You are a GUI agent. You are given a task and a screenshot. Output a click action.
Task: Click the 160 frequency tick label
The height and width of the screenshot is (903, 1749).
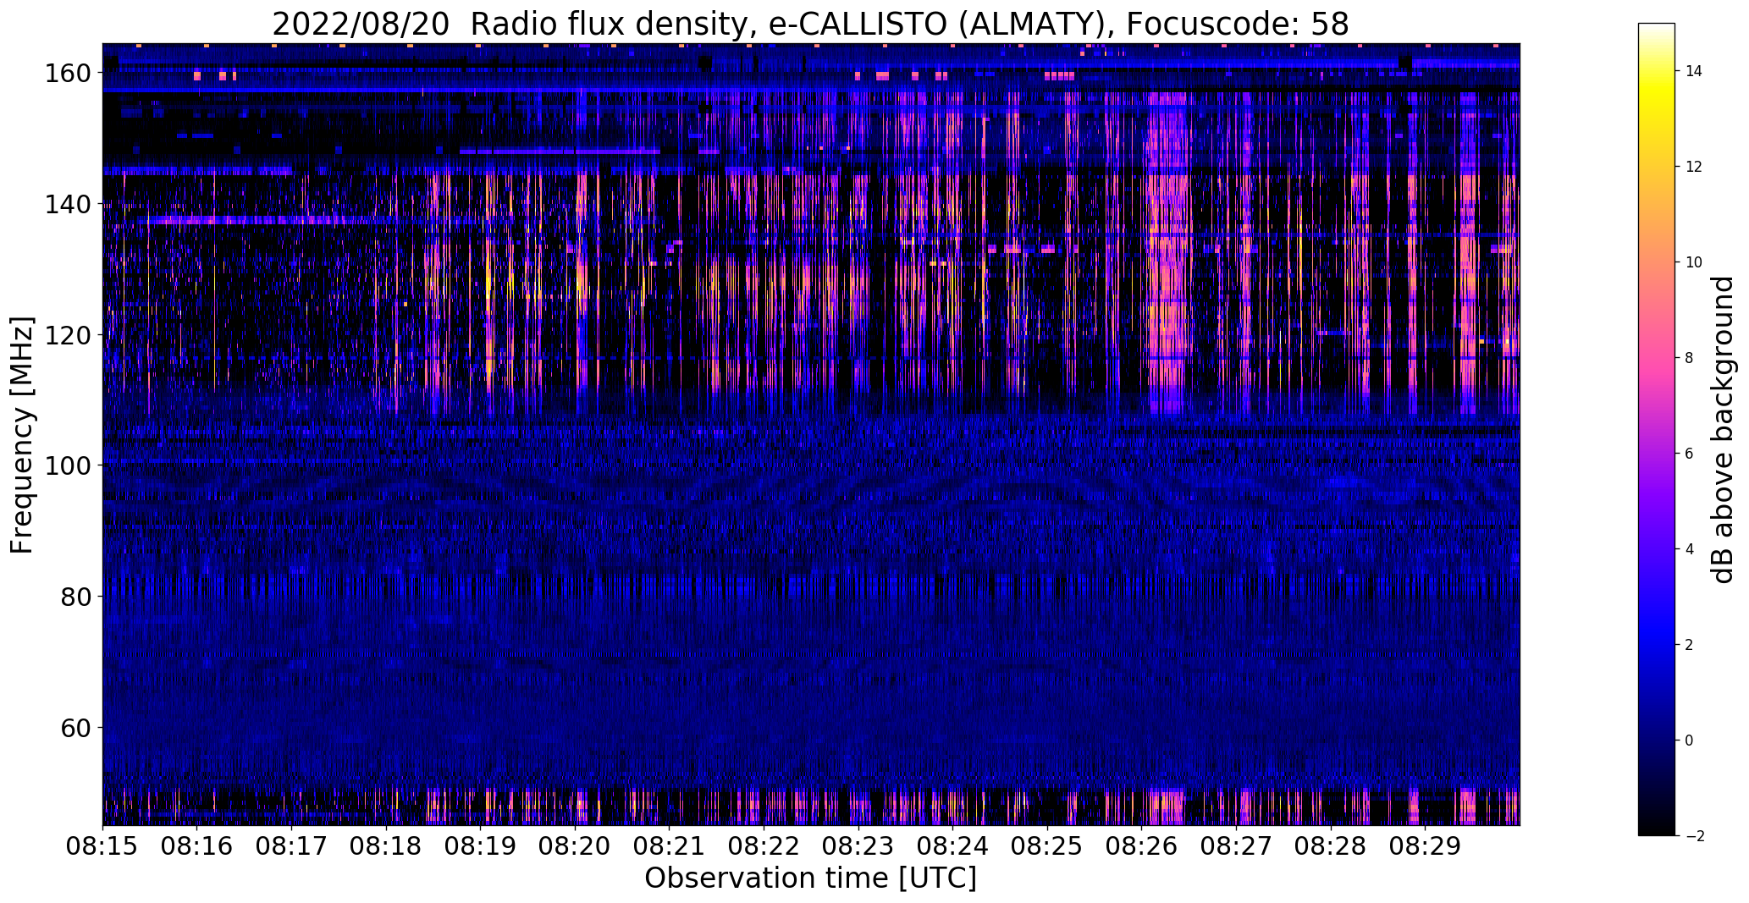[x=68, y=74]
